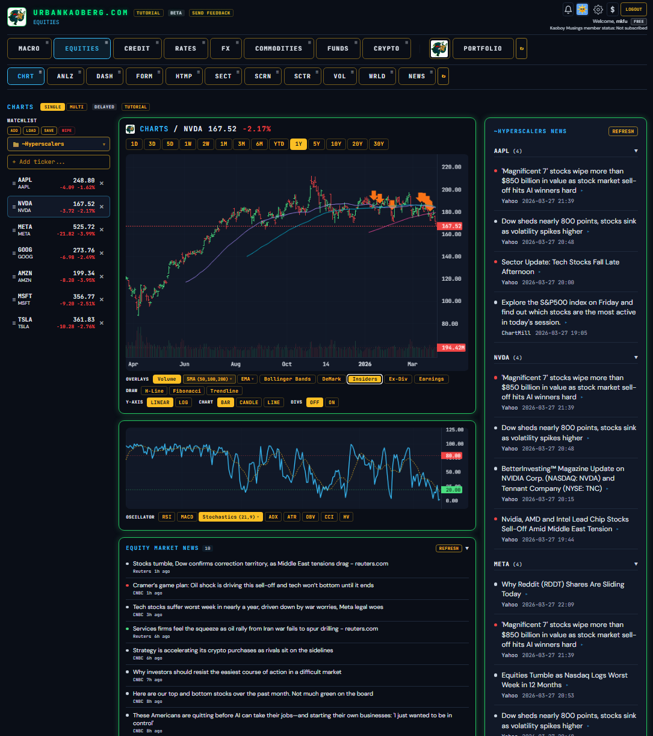Remove NVDA from the watchlist
The height and width of the screenshot is (736, 653).
pyautogui.click(x=102, y=207)
